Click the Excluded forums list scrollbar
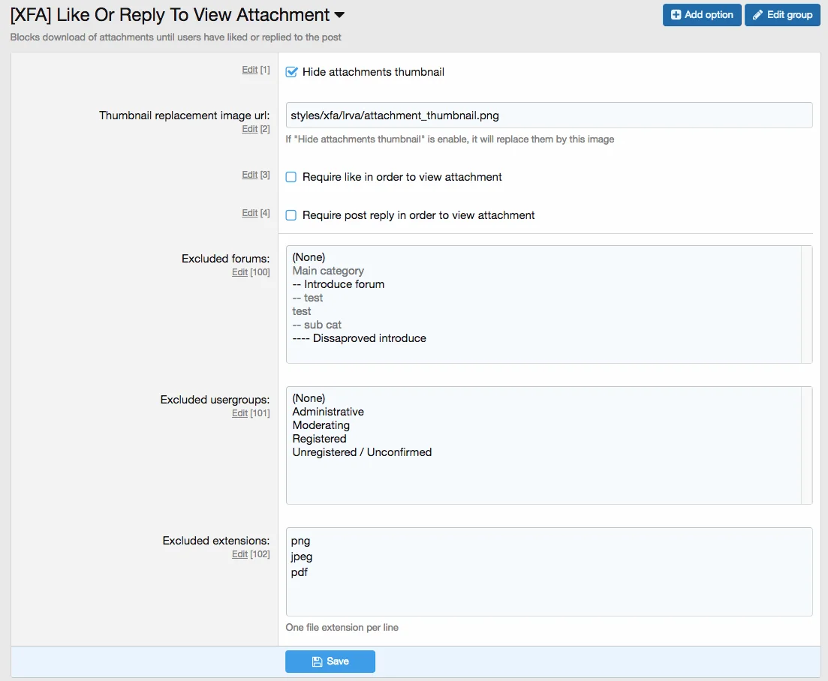Viewport: 828px width, 681px height. click(x=806, y=304)
